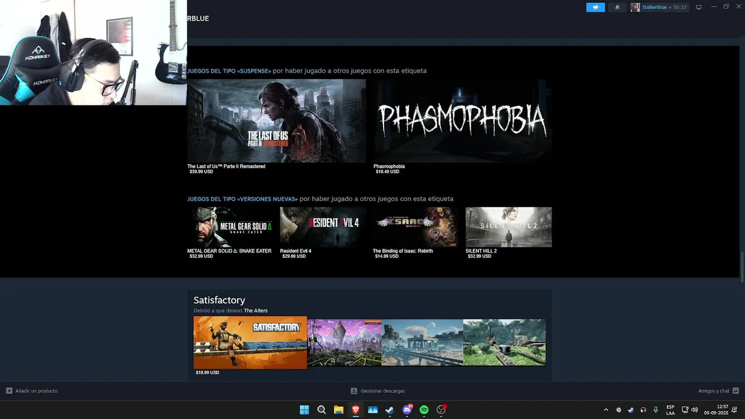Click the $29.00 USD price

[x=294, y=256]
